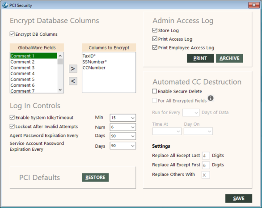Open the Min timeout dropdown

(x=123, y=118)
